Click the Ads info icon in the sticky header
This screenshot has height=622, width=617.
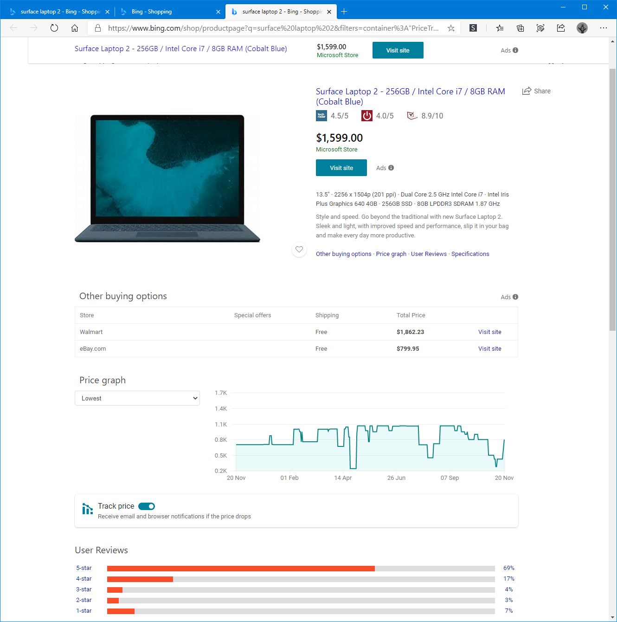[515, 50]
